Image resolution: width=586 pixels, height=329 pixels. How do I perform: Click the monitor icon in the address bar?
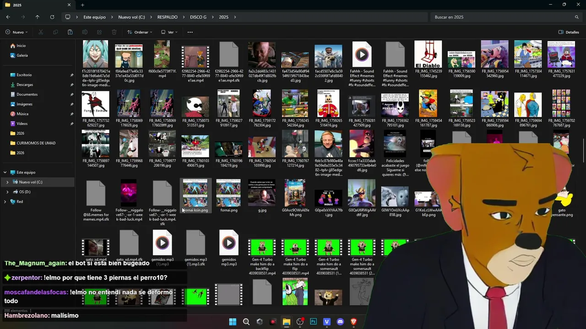[68, 17]
